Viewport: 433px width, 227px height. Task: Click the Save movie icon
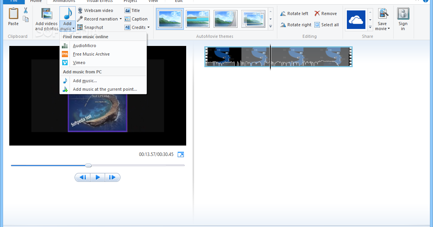[x=383, y=14]
